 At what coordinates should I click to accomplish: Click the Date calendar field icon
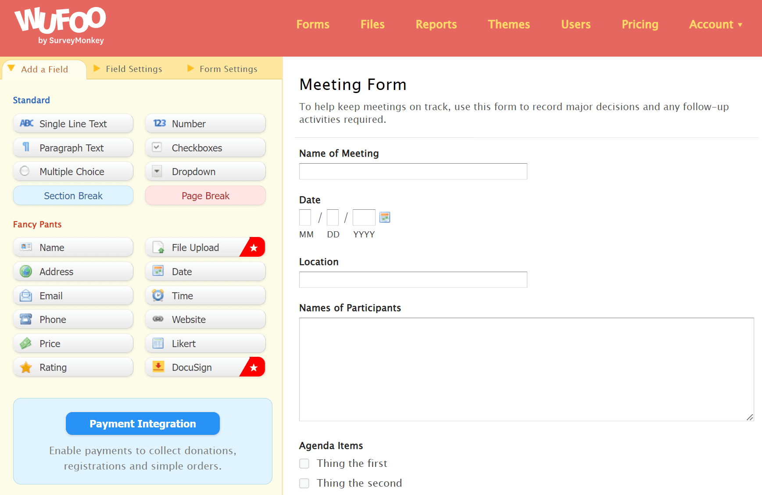[x=157, y=271]
